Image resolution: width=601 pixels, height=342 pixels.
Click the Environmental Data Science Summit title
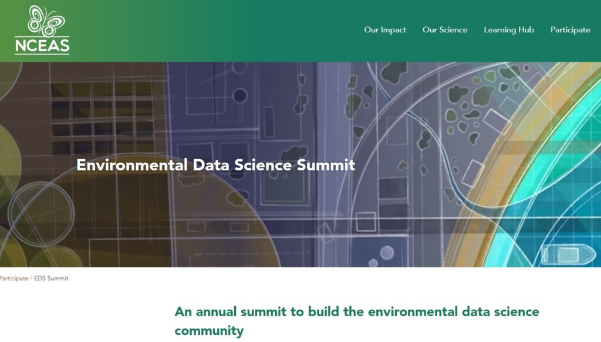[215, 165]
